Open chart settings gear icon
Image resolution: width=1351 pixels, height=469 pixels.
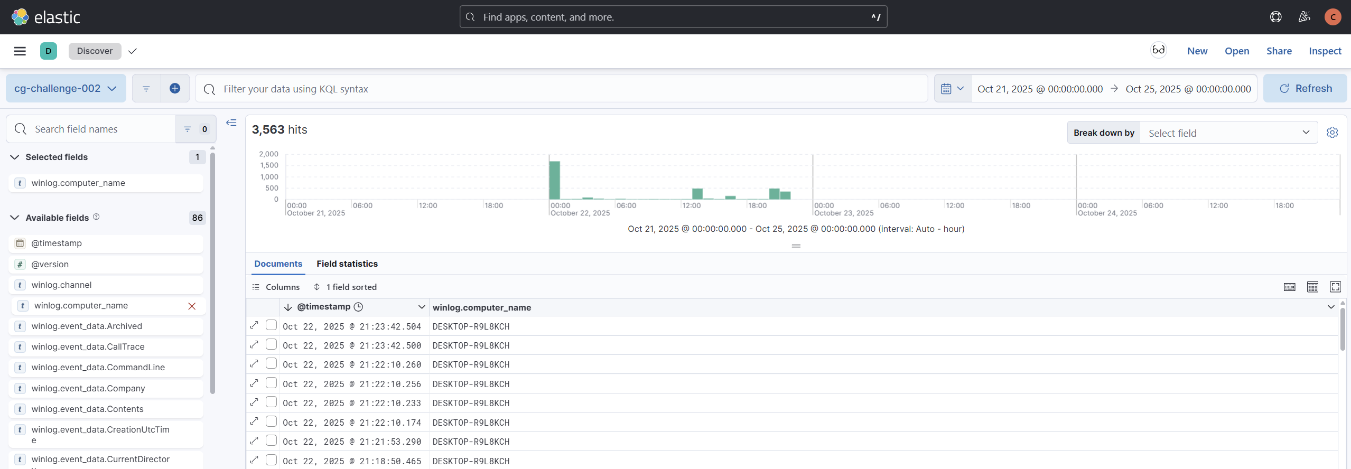pos(1333,133)
